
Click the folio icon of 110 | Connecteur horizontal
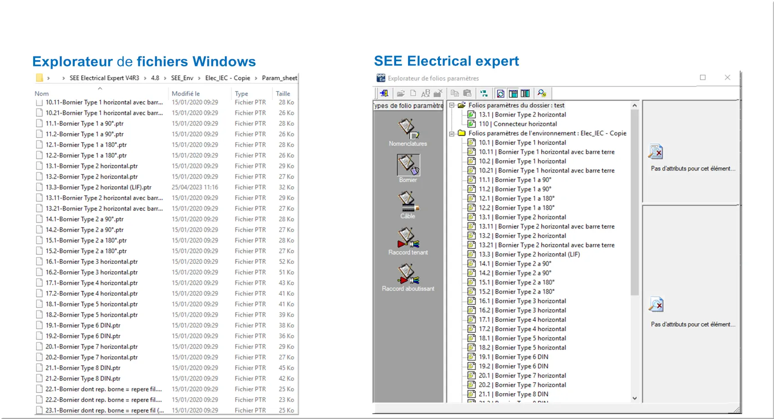point(472,124)
